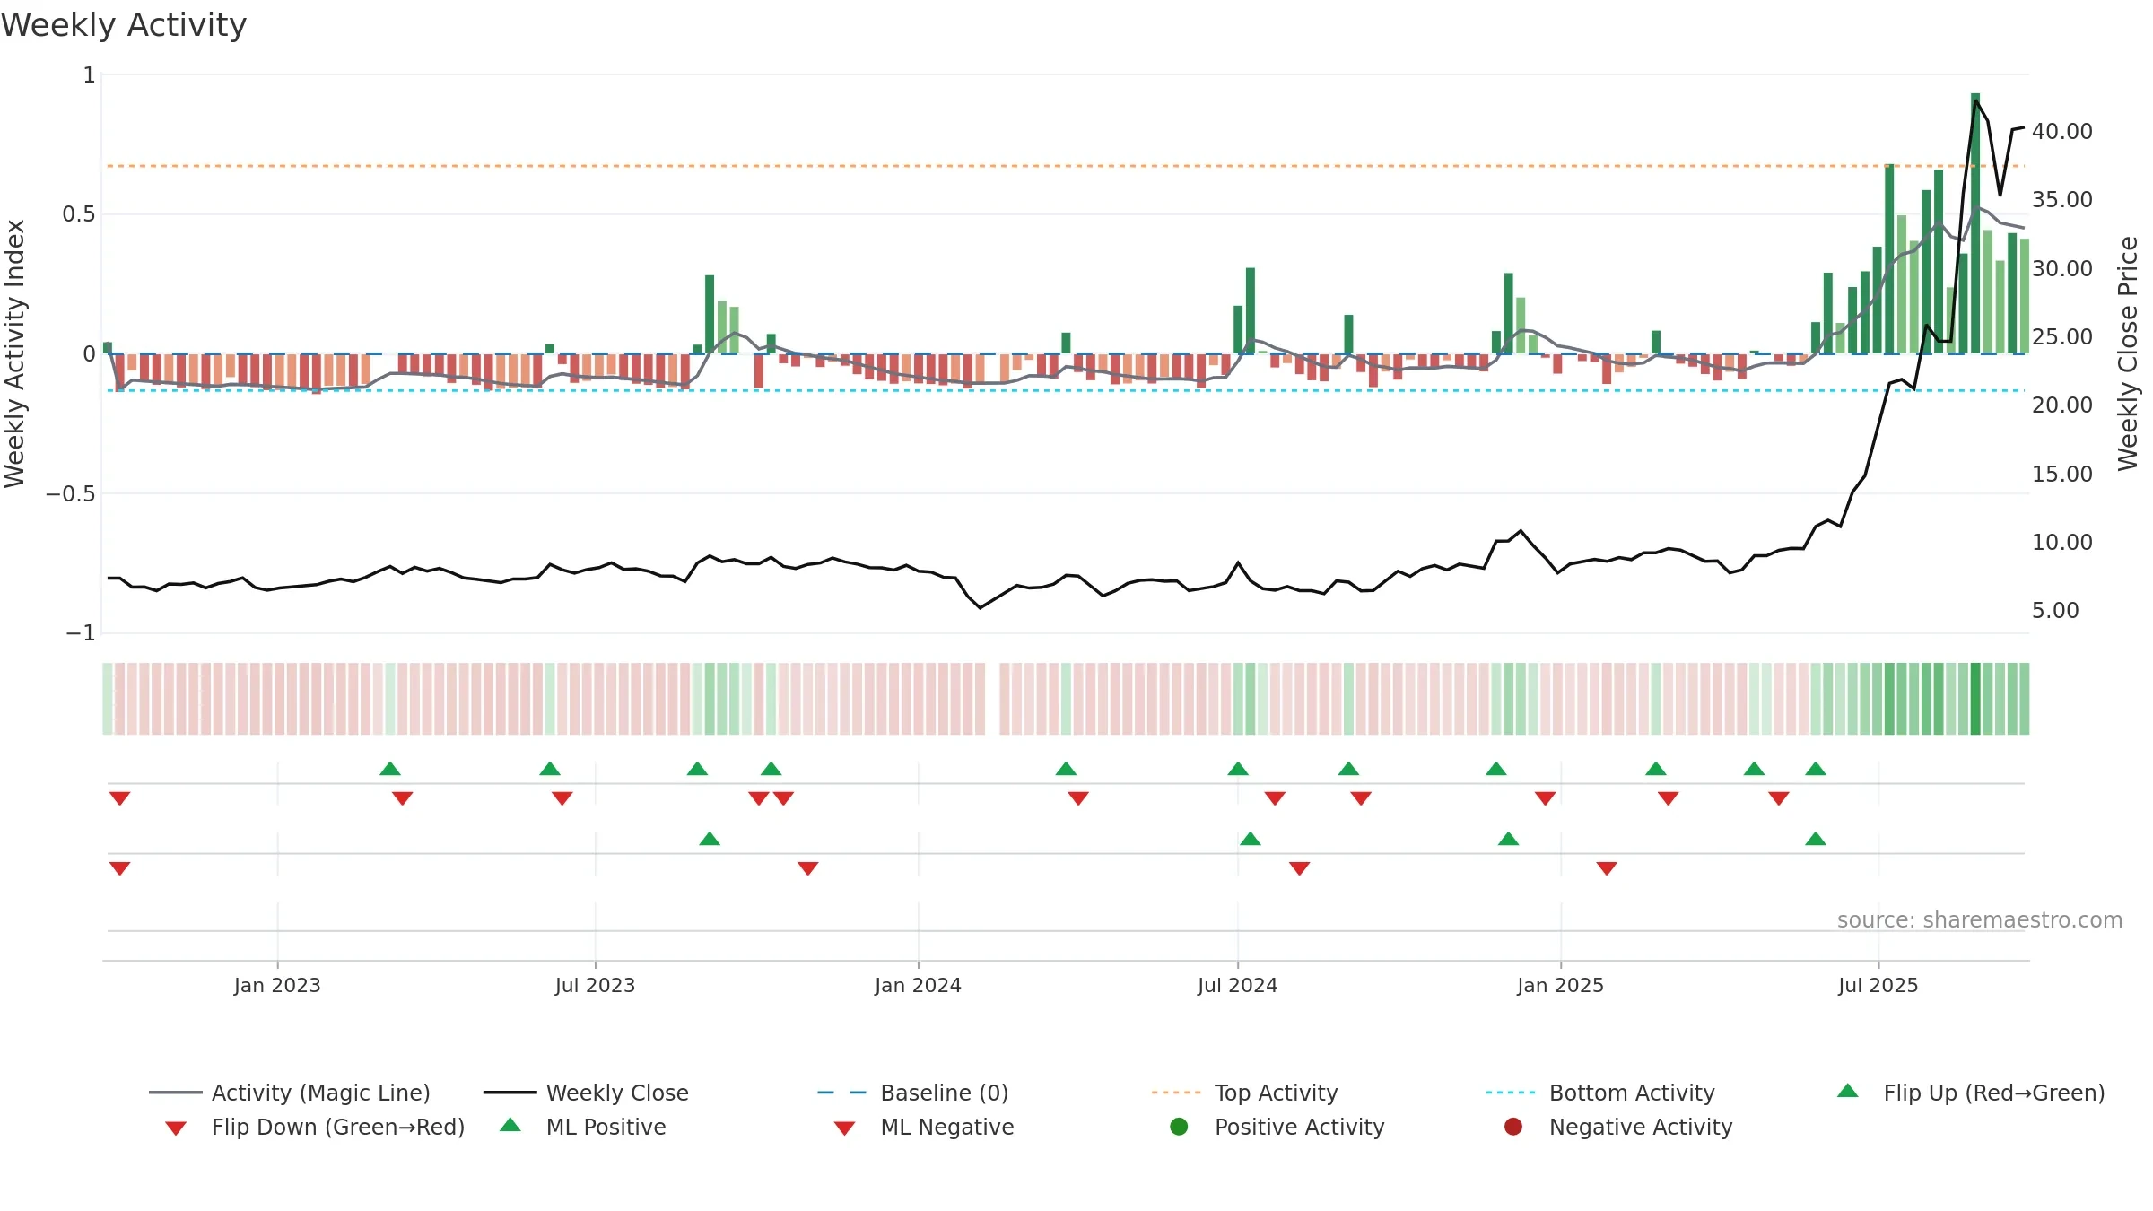Click the Jan 2024 x-axis label
Screen dimensions: 2153x1211
(918, 985)
